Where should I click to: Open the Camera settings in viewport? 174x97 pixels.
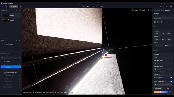[x=135, y=10]
